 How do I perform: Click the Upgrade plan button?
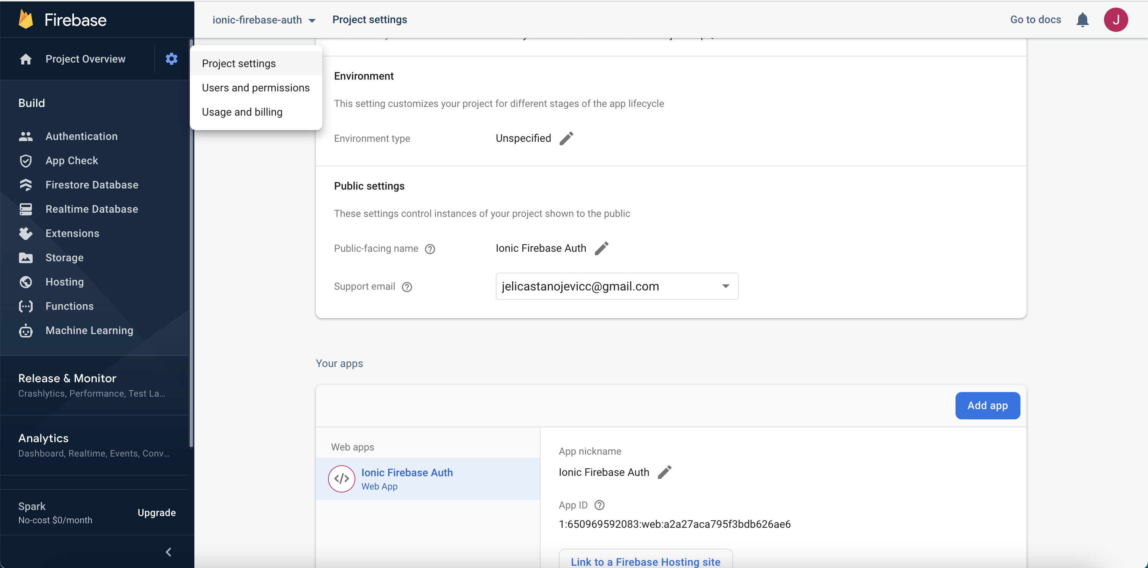point(156,513)
